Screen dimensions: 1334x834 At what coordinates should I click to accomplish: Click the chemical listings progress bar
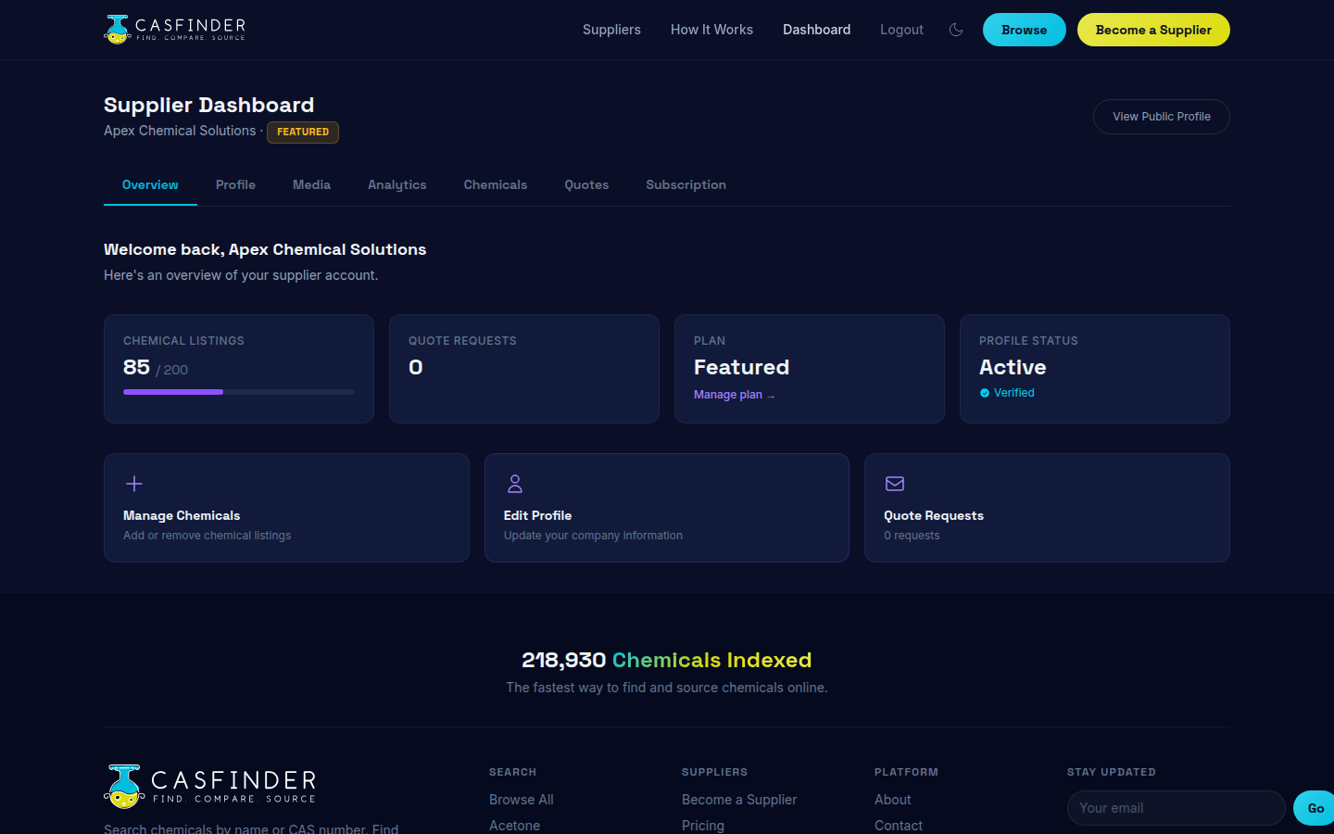click(238, 391)
